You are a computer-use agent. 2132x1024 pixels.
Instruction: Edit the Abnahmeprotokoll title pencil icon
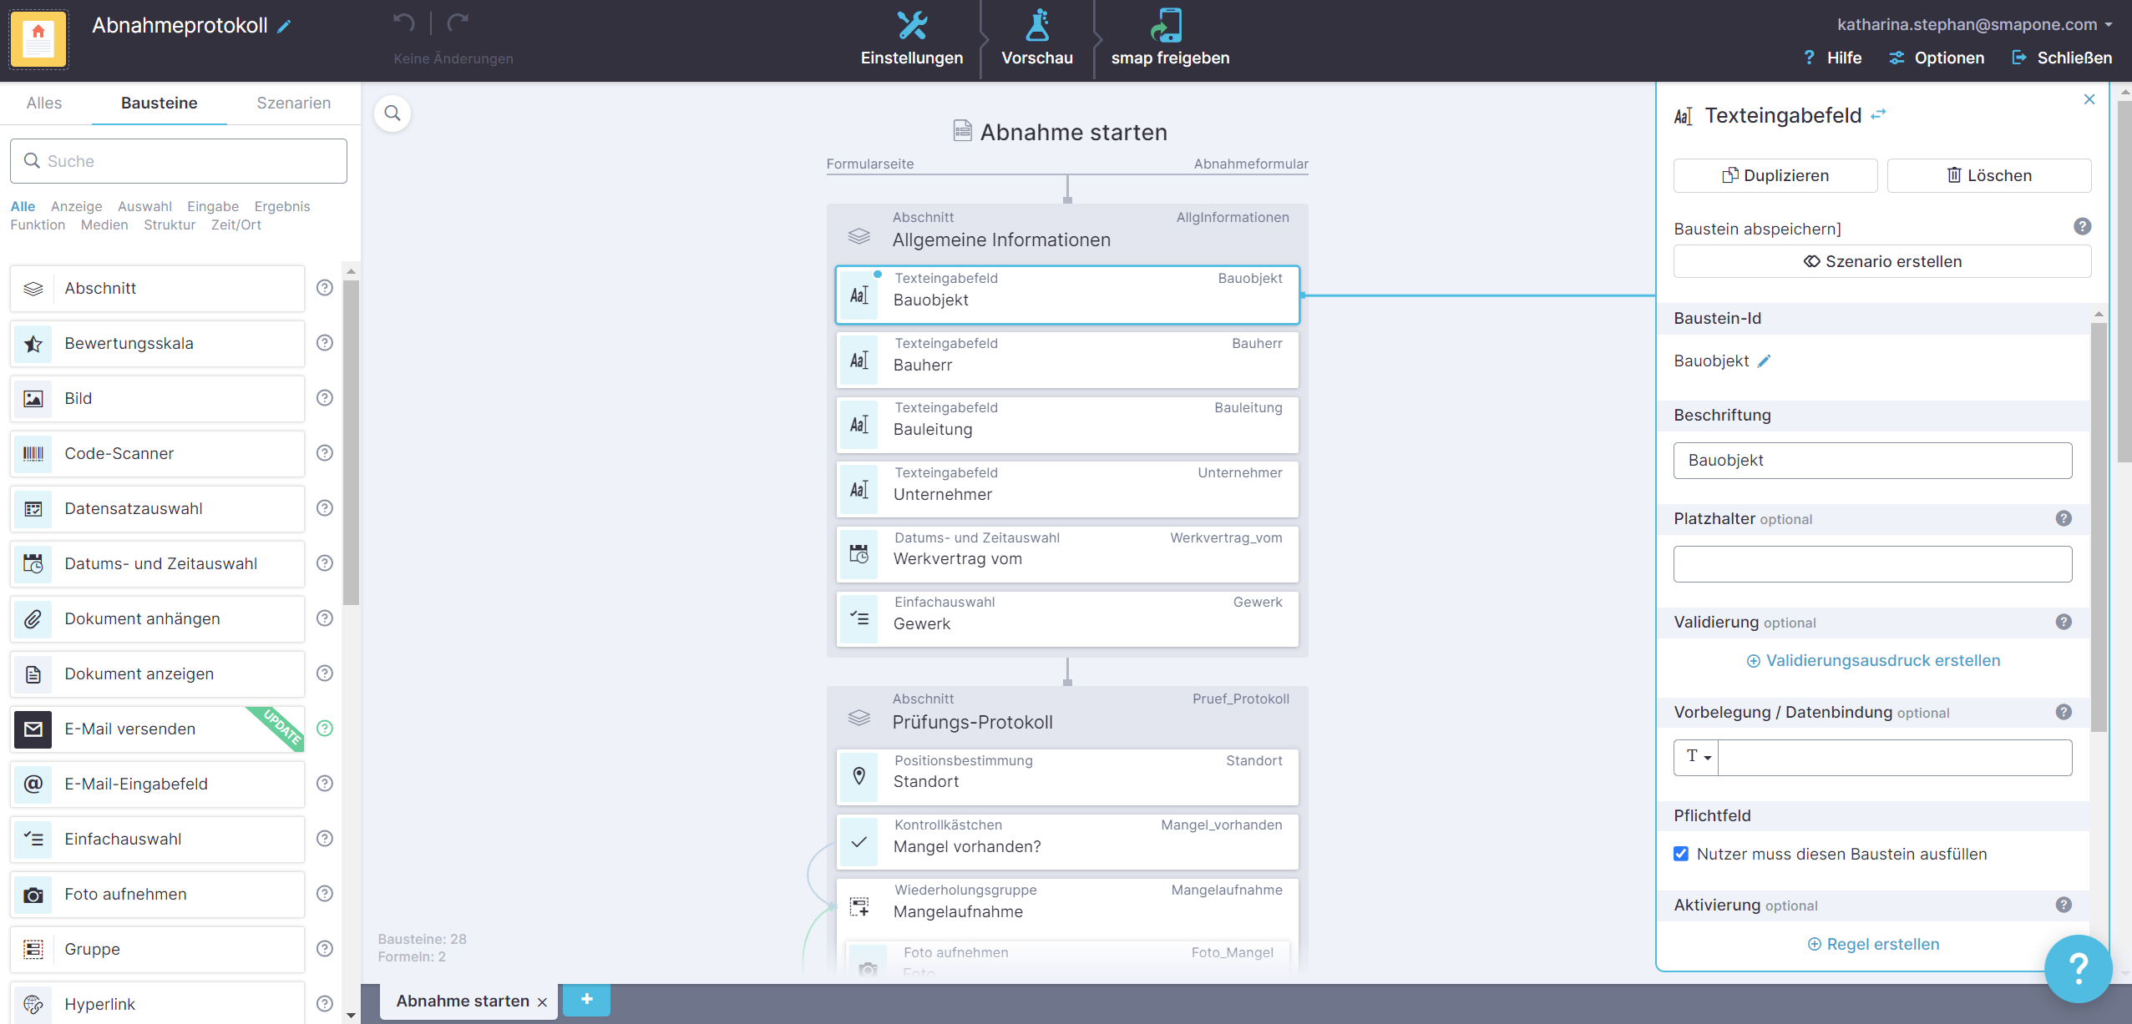pos(285,27)
